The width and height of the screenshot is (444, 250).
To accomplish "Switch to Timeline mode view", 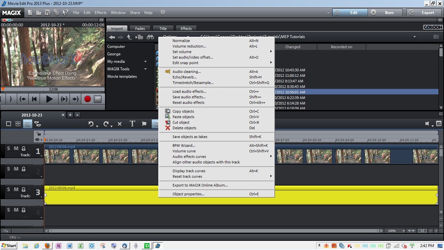I will (28, 124).
